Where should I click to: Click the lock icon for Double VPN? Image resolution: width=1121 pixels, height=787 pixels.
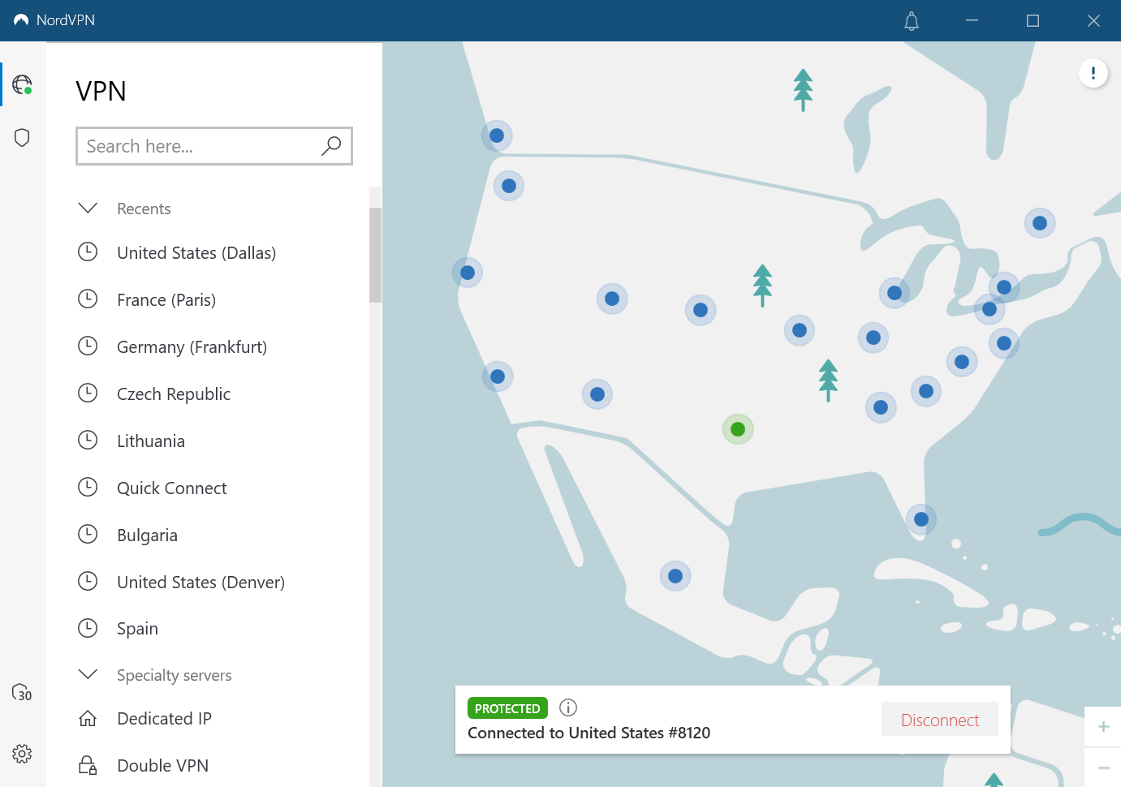click(x=88, y=765)
